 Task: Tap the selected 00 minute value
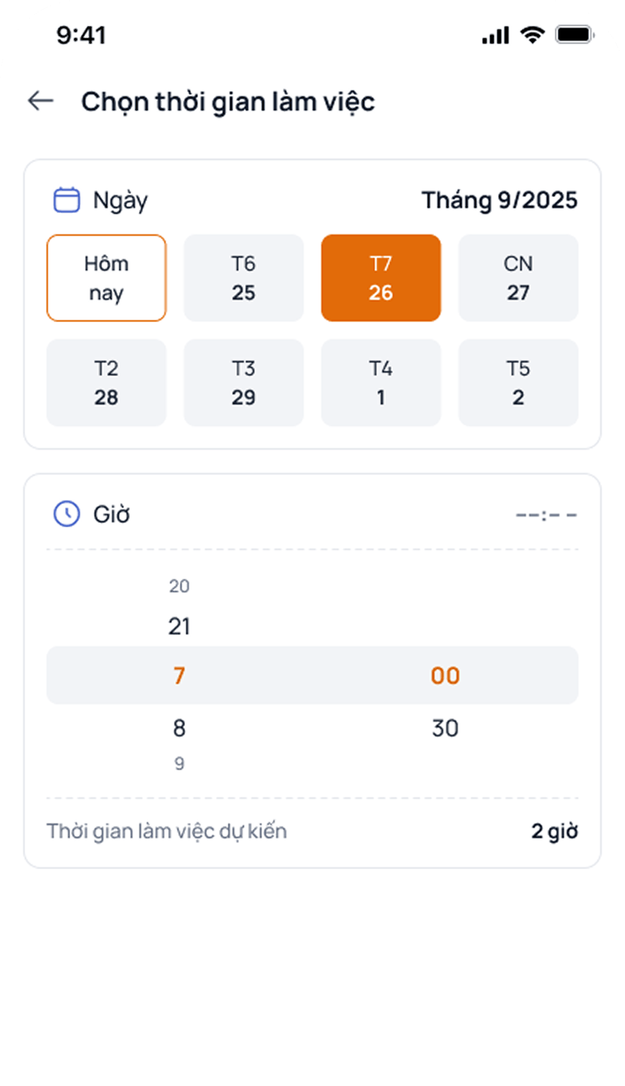445,676
